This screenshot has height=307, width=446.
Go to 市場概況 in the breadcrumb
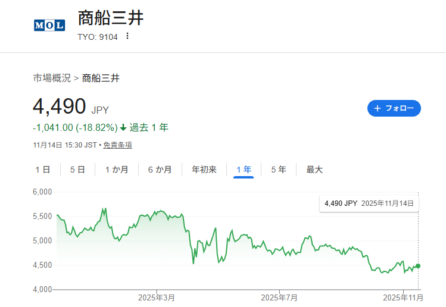pos(52,78)
